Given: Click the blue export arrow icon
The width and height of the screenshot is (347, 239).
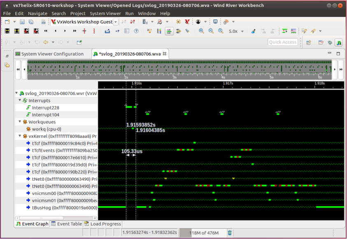Looking at the screenshot, I should [107, 31].
